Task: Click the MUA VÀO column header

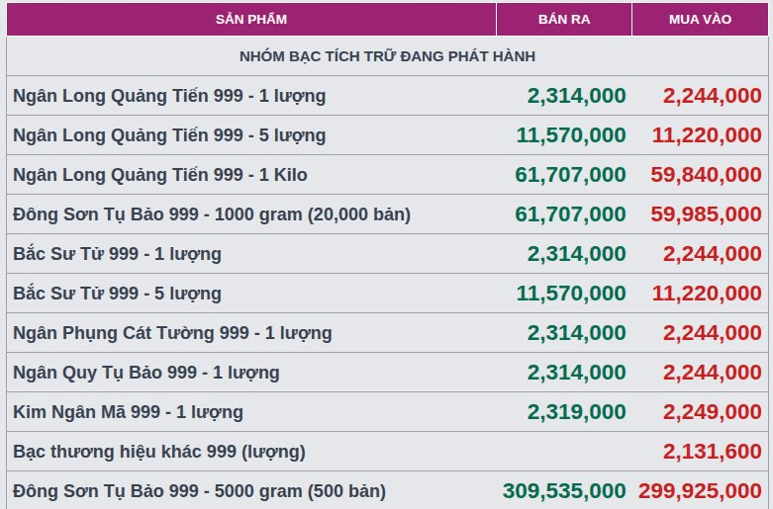Action: (x=700, y=19)
